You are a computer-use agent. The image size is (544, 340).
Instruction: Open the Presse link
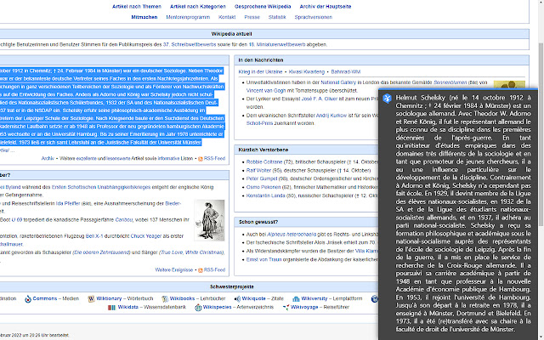252,17
